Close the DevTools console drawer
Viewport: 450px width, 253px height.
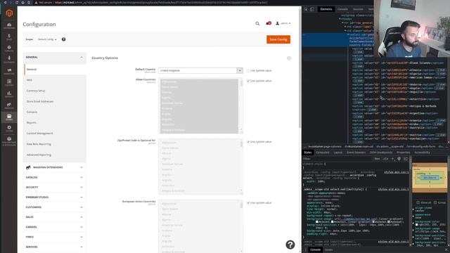pyautogui.click(x=447, y=250)
